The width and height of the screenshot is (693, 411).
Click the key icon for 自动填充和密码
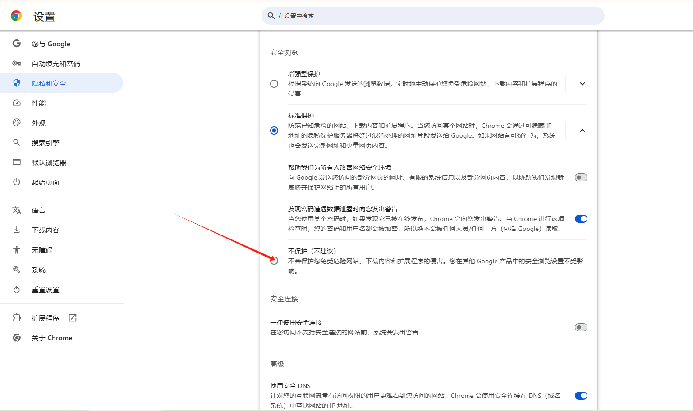pos(17,63)
